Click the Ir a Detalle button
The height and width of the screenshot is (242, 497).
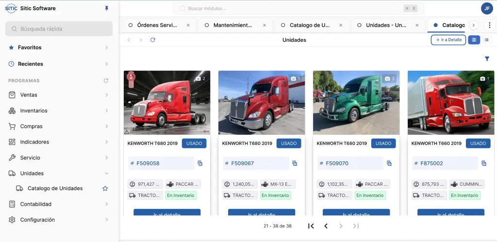point(448,40)
